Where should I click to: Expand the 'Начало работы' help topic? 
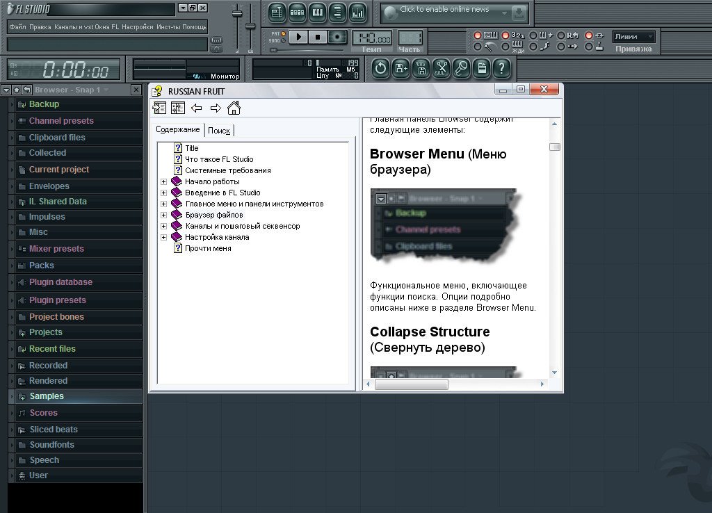pos(164,181)
